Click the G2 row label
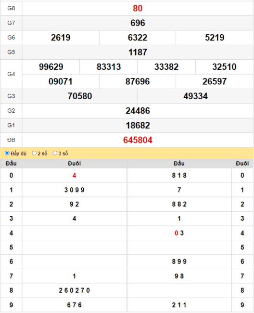The height and width of the screenshot is (313, 254). pos(11,111)
